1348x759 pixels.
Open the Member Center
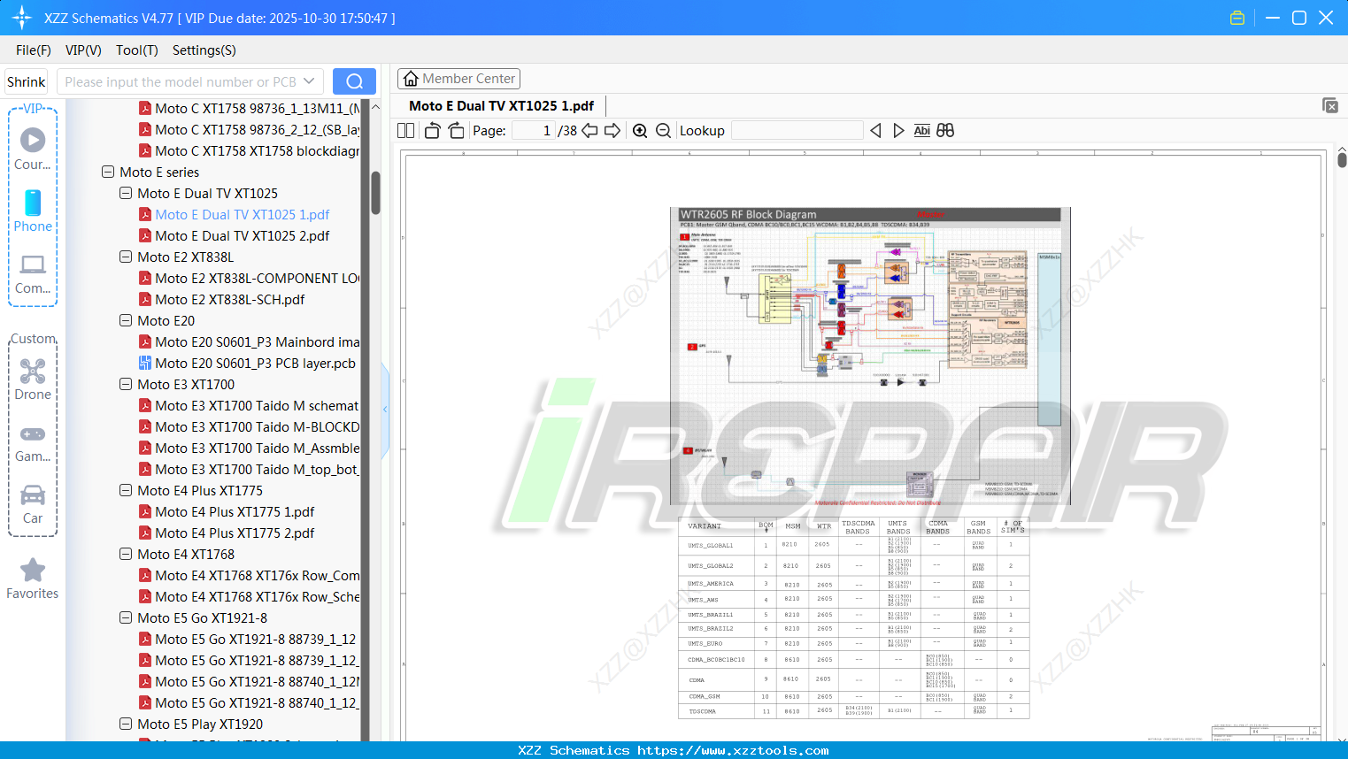pos(458,79)
